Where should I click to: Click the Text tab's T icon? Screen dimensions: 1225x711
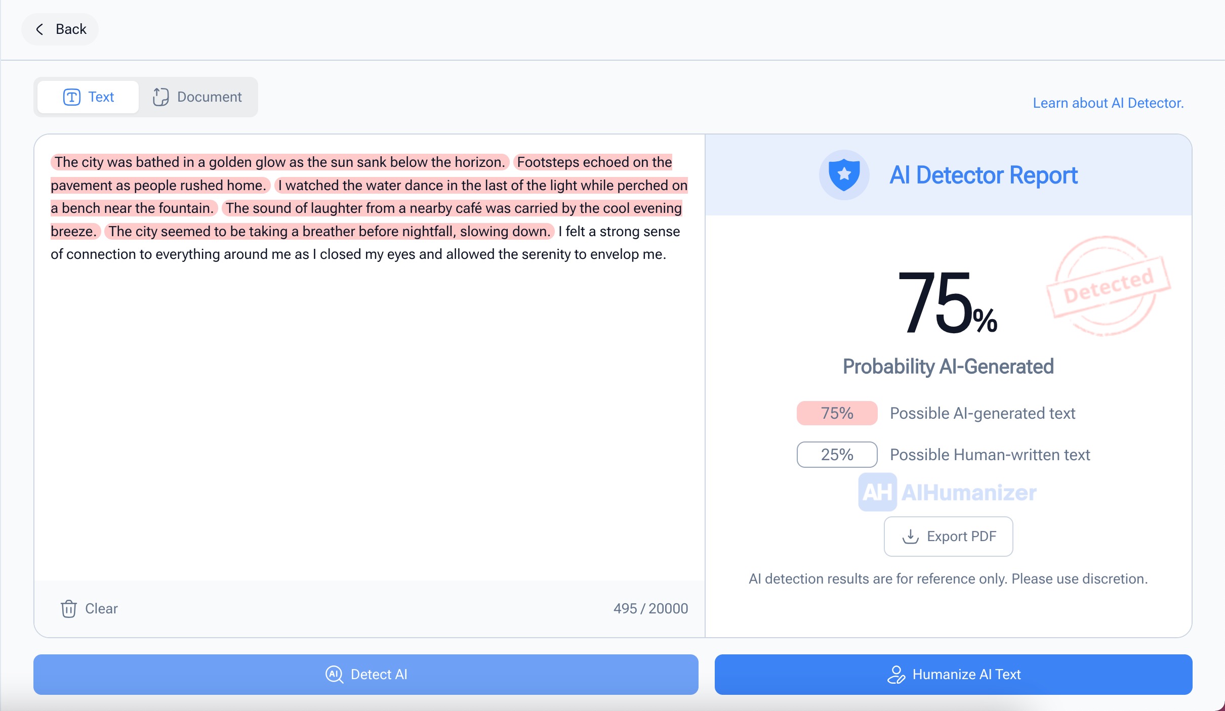pyautogui.click(x=71, y=97)
